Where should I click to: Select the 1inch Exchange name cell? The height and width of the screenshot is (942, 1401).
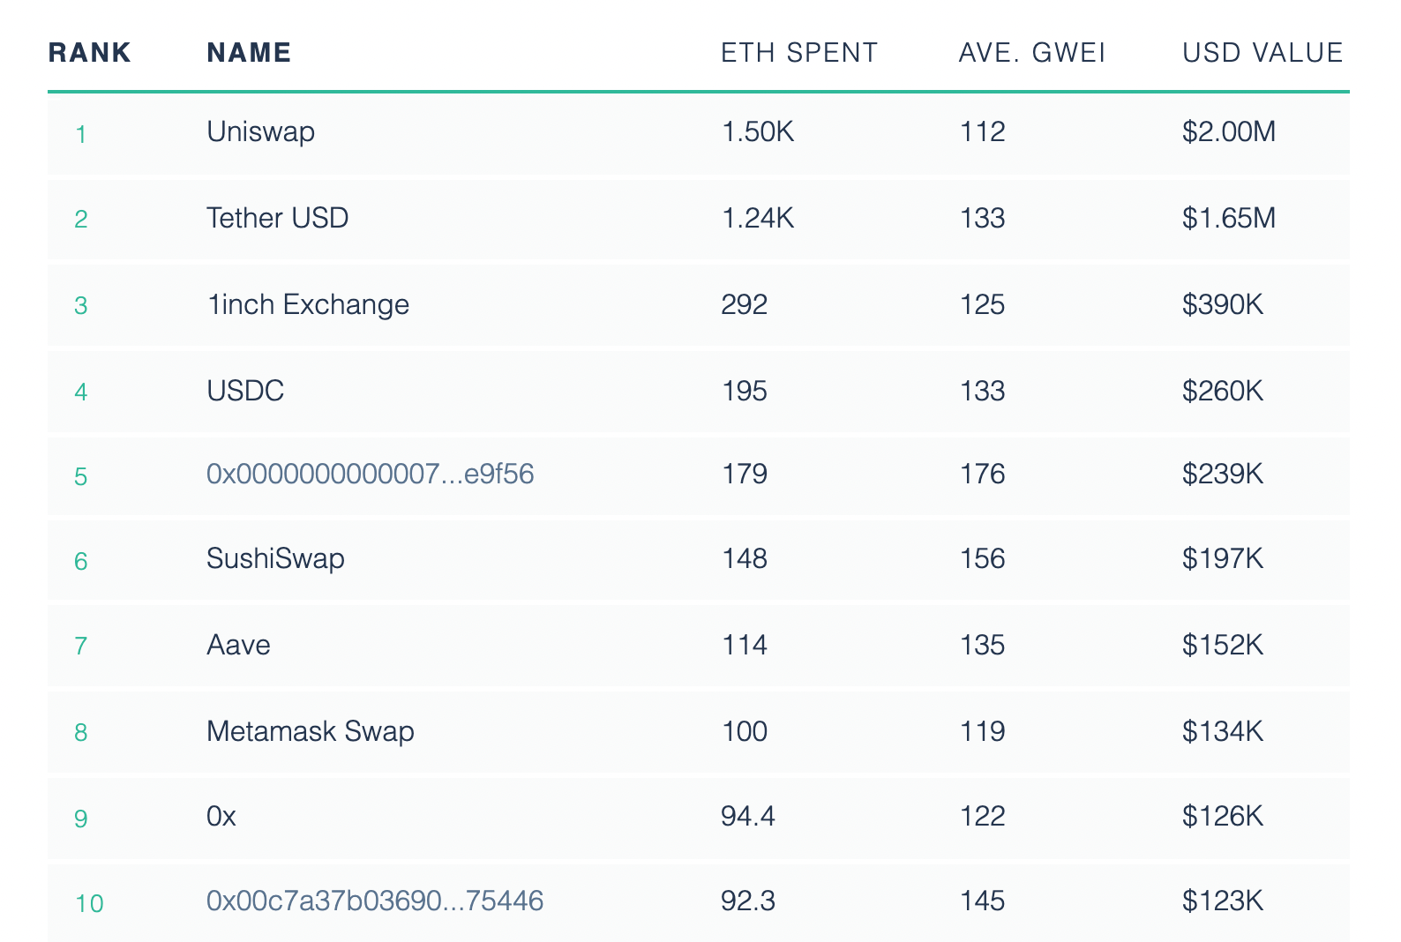click(308, 304)
